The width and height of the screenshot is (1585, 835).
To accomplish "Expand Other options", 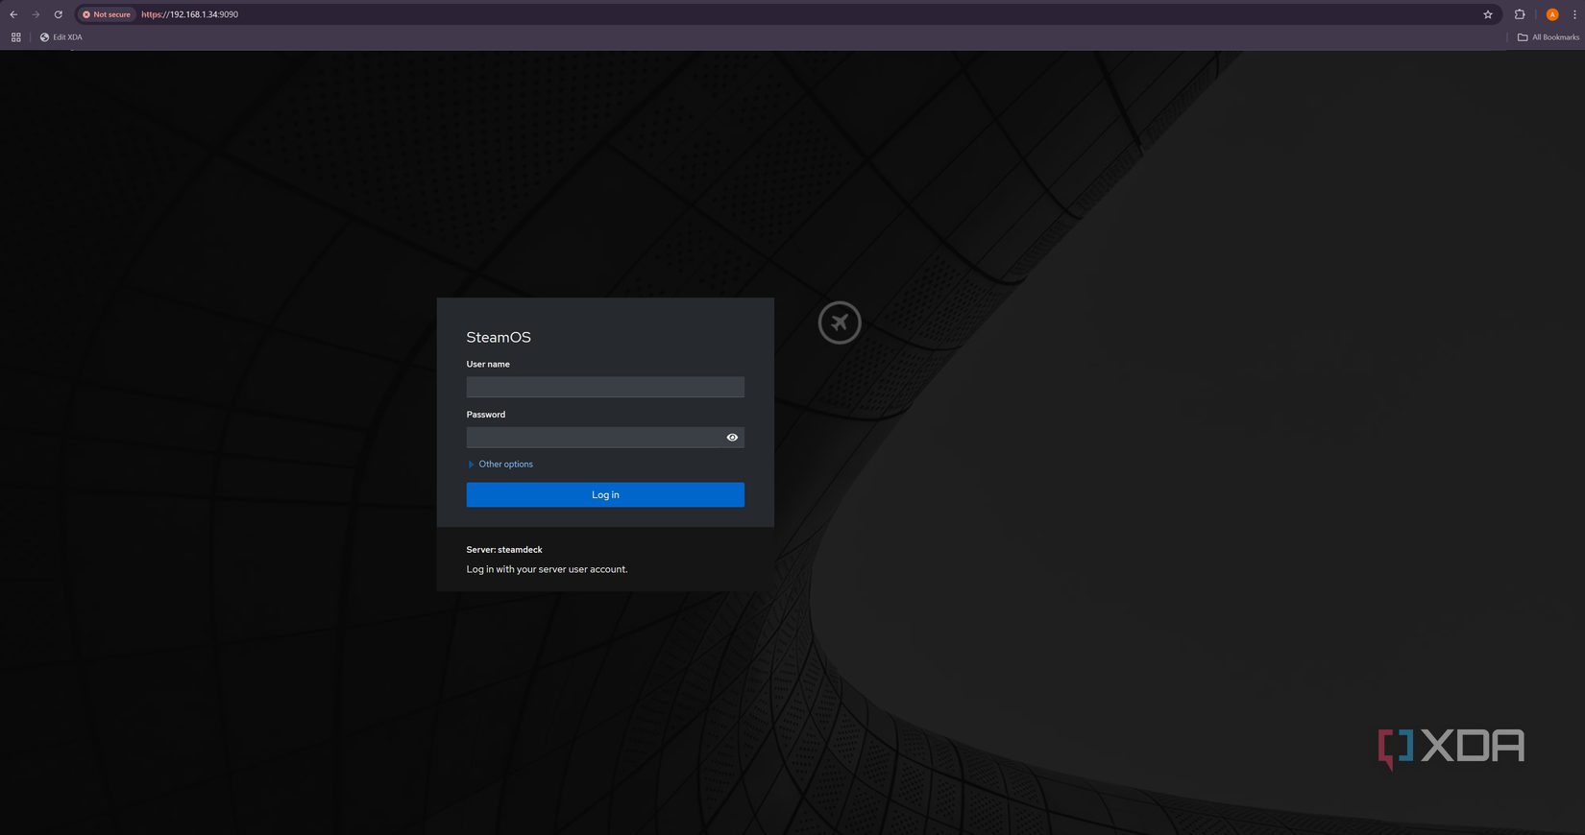I will (x=500, y=465).
